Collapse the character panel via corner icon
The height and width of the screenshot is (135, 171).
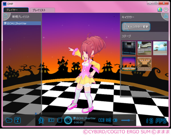165,16
